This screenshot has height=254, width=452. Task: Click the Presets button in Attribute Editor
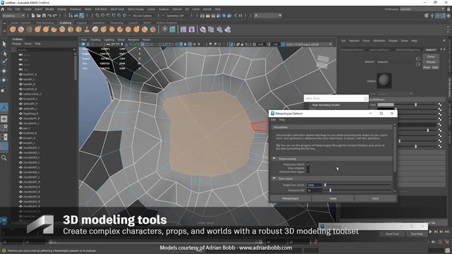coord(431,62)
